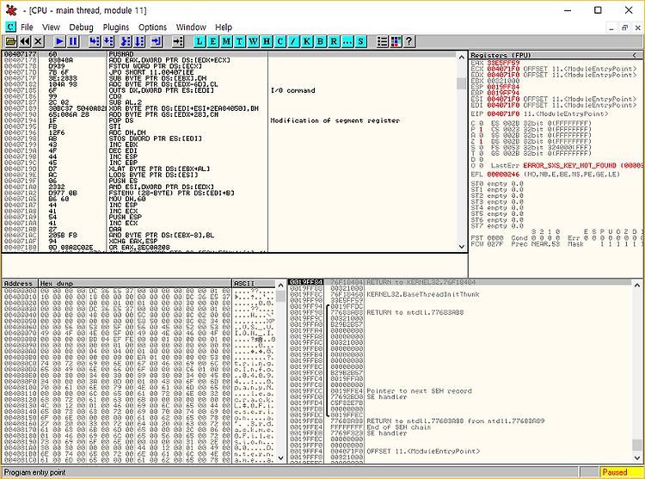
Task: Click the Open file folder icon
Action: (11, 41)
